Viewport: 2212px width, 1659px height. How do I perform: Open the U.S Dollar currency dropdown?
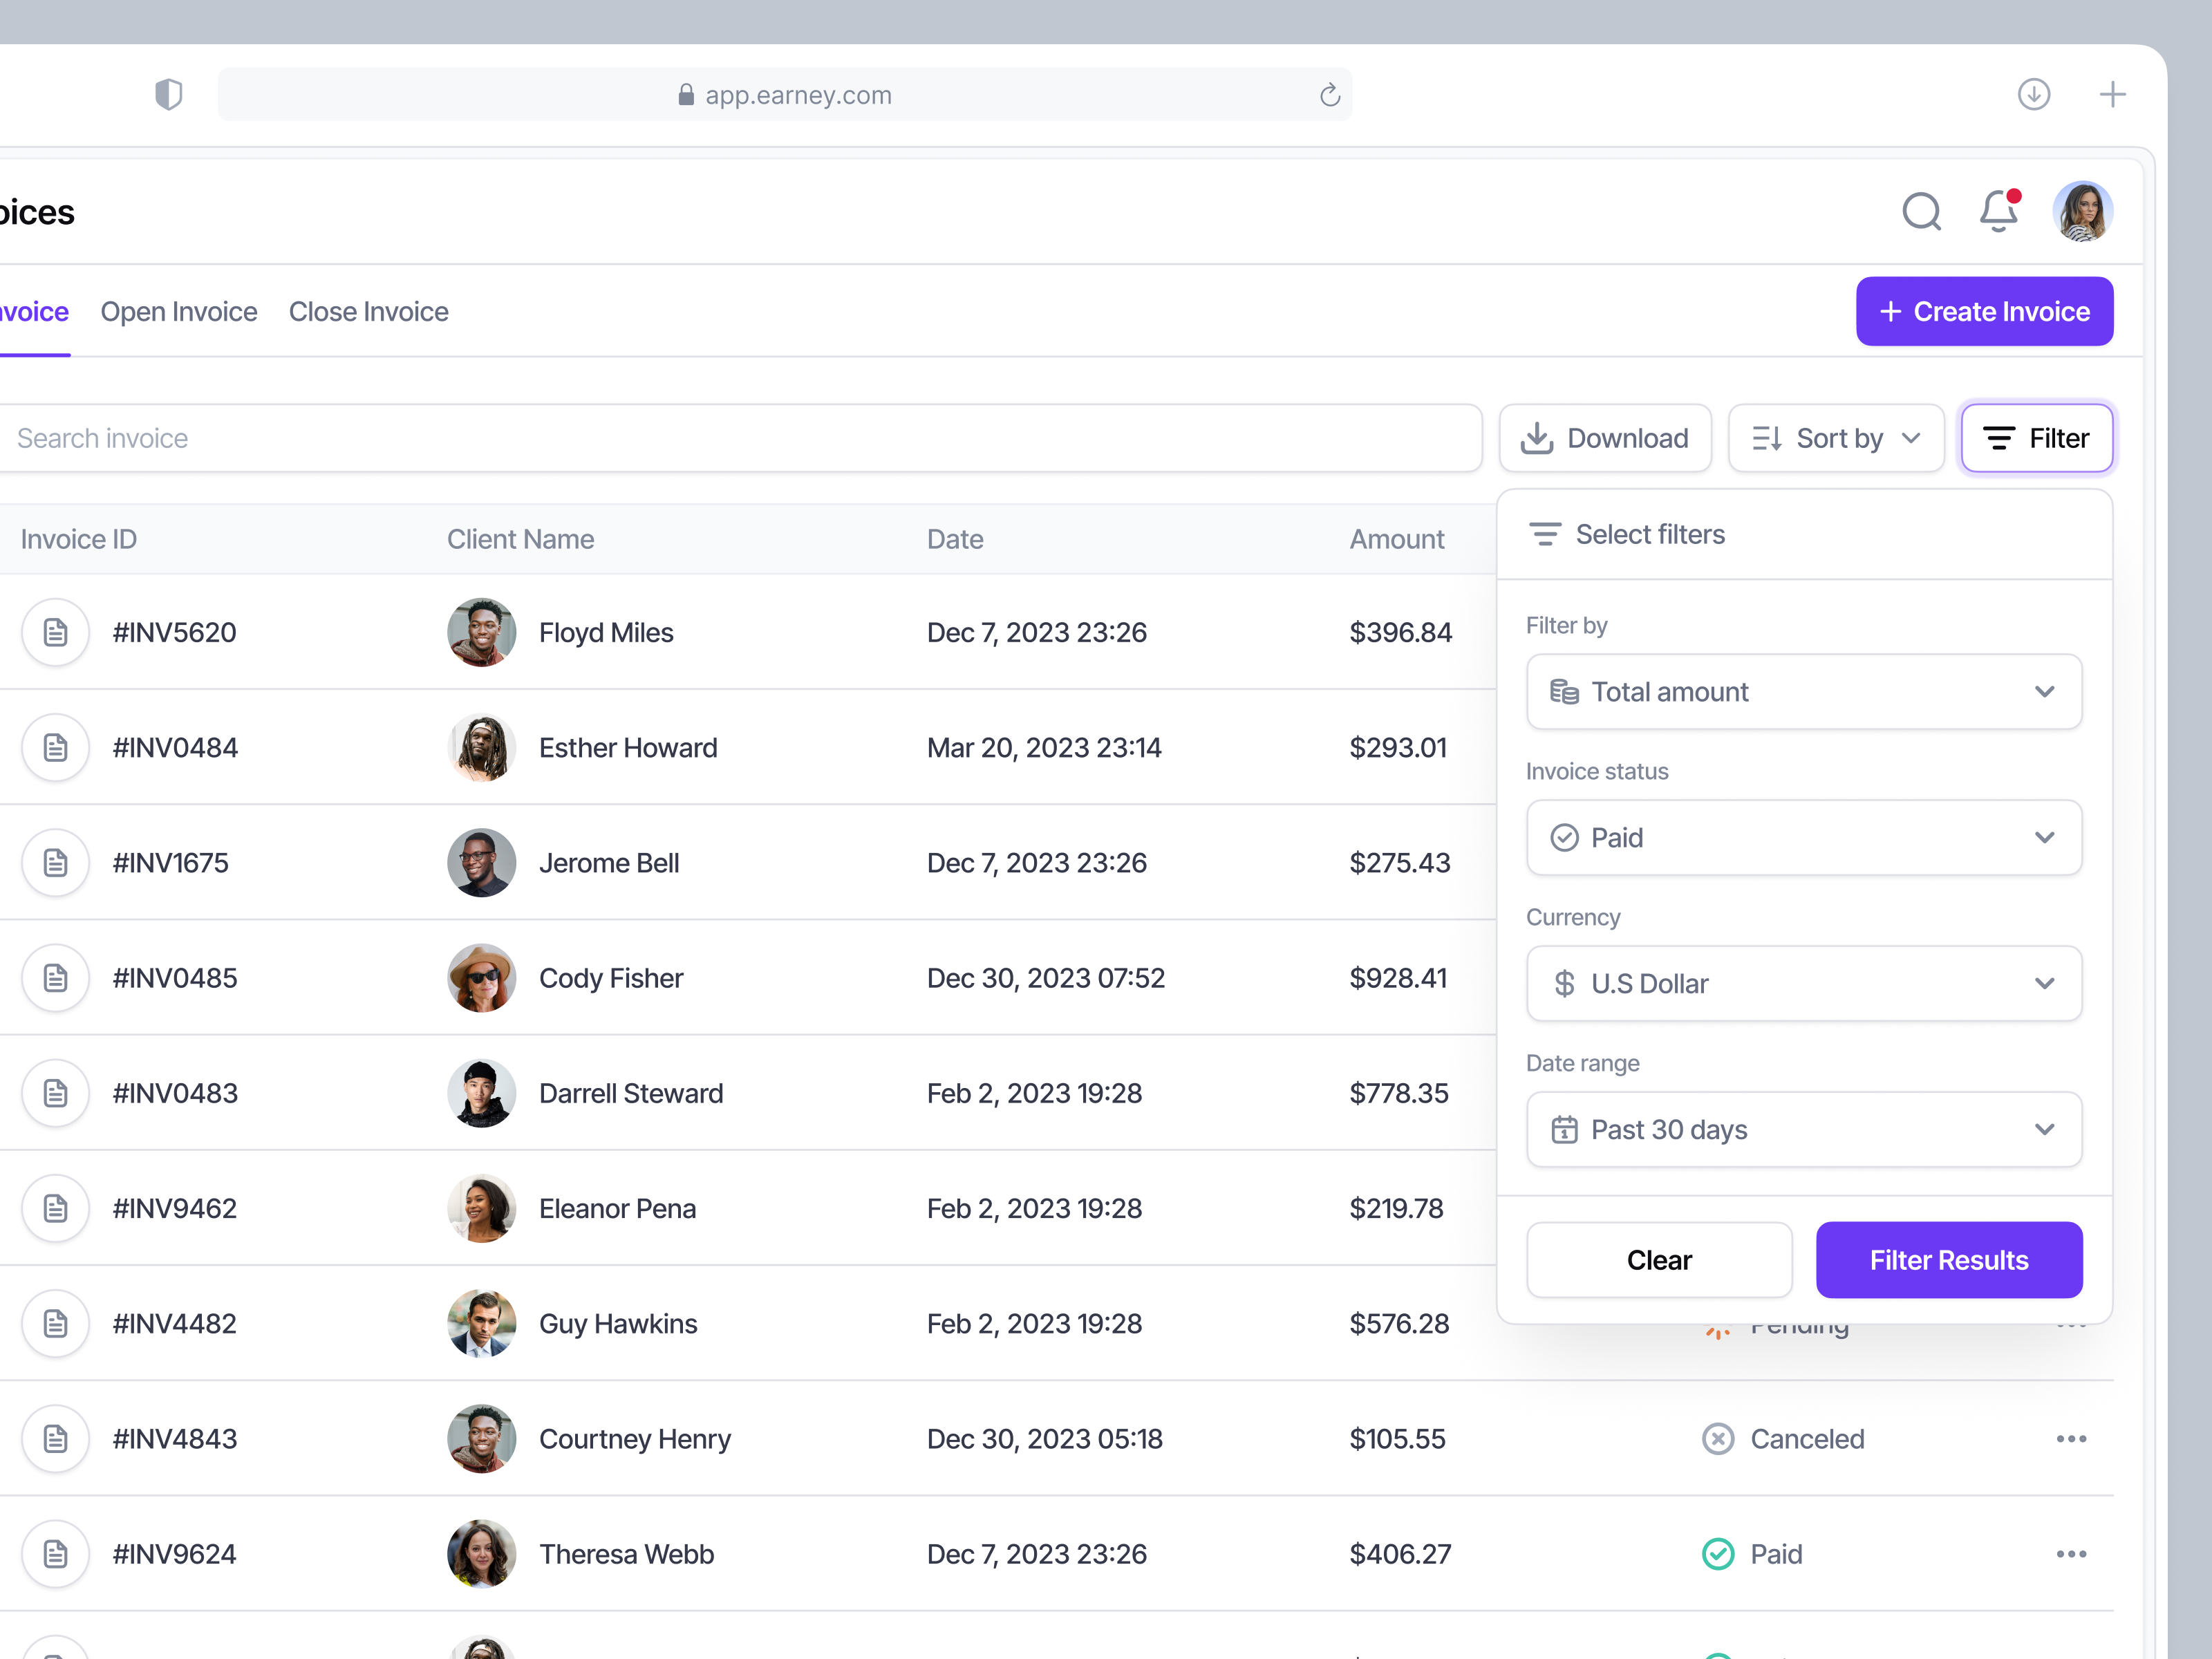point(1804,983)
